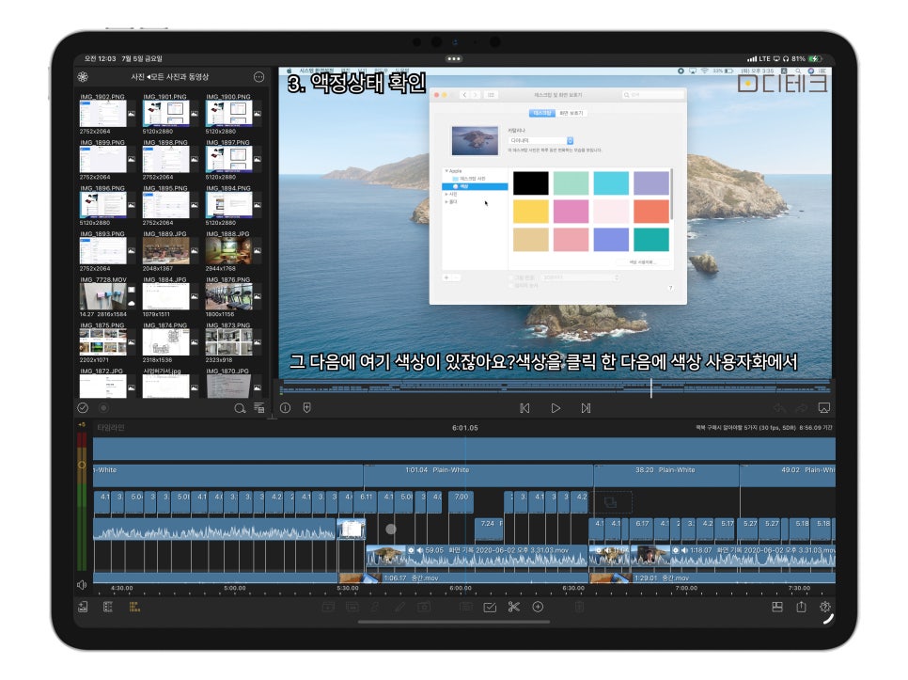Image resolution: width=908 pixels, height=680 pixels.
Task: Click the 5:00.00 mark on timeline ruler
Action: tap(235, 589)
